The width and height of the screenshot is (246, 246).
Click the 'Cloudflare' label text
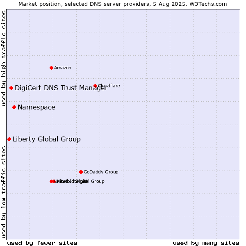point(109,86)
